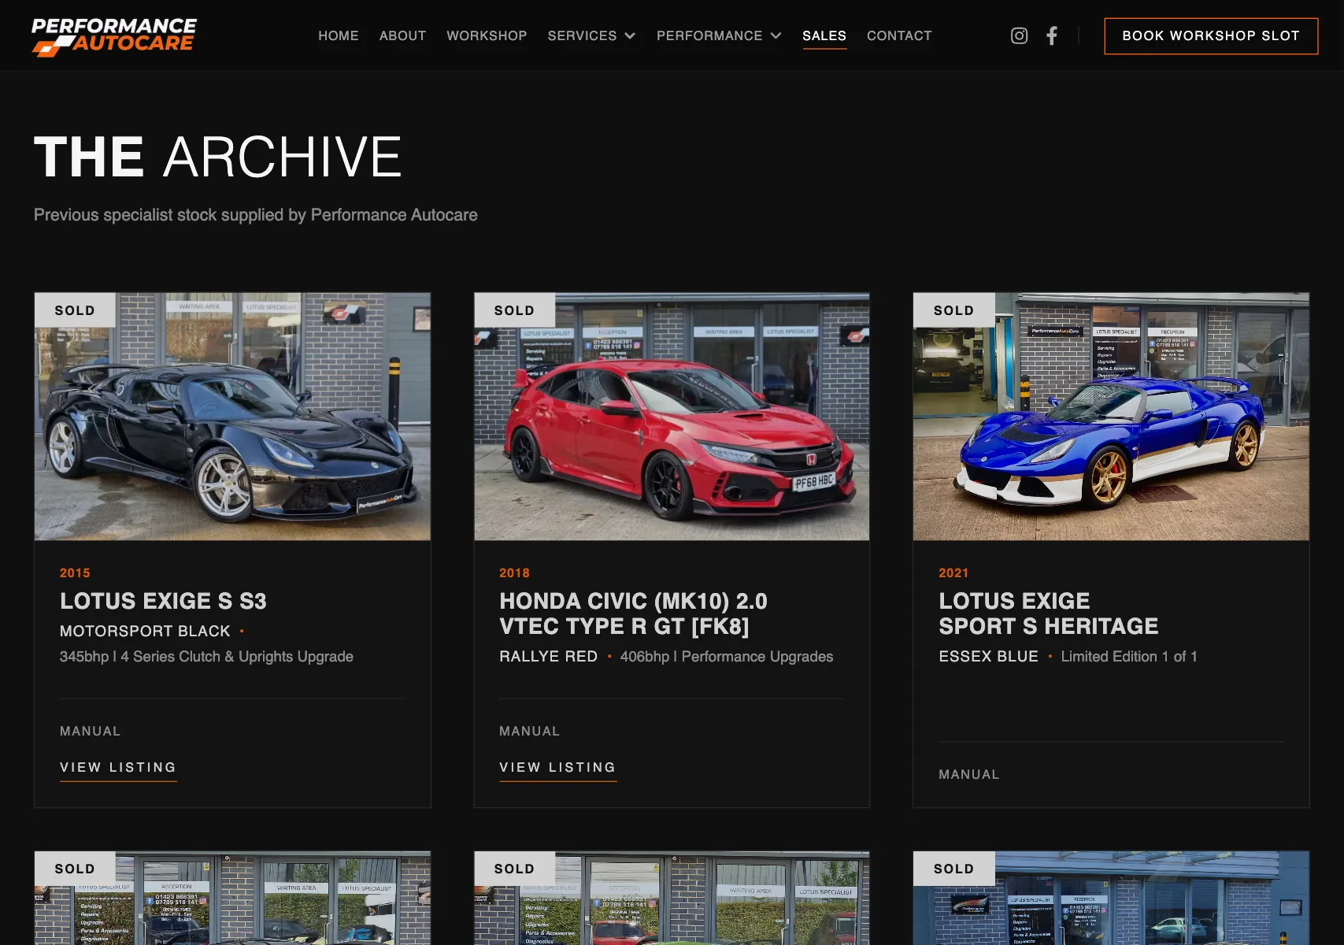Click the year '2018' label
The image size is (1344, 945).
pos(514,573)
